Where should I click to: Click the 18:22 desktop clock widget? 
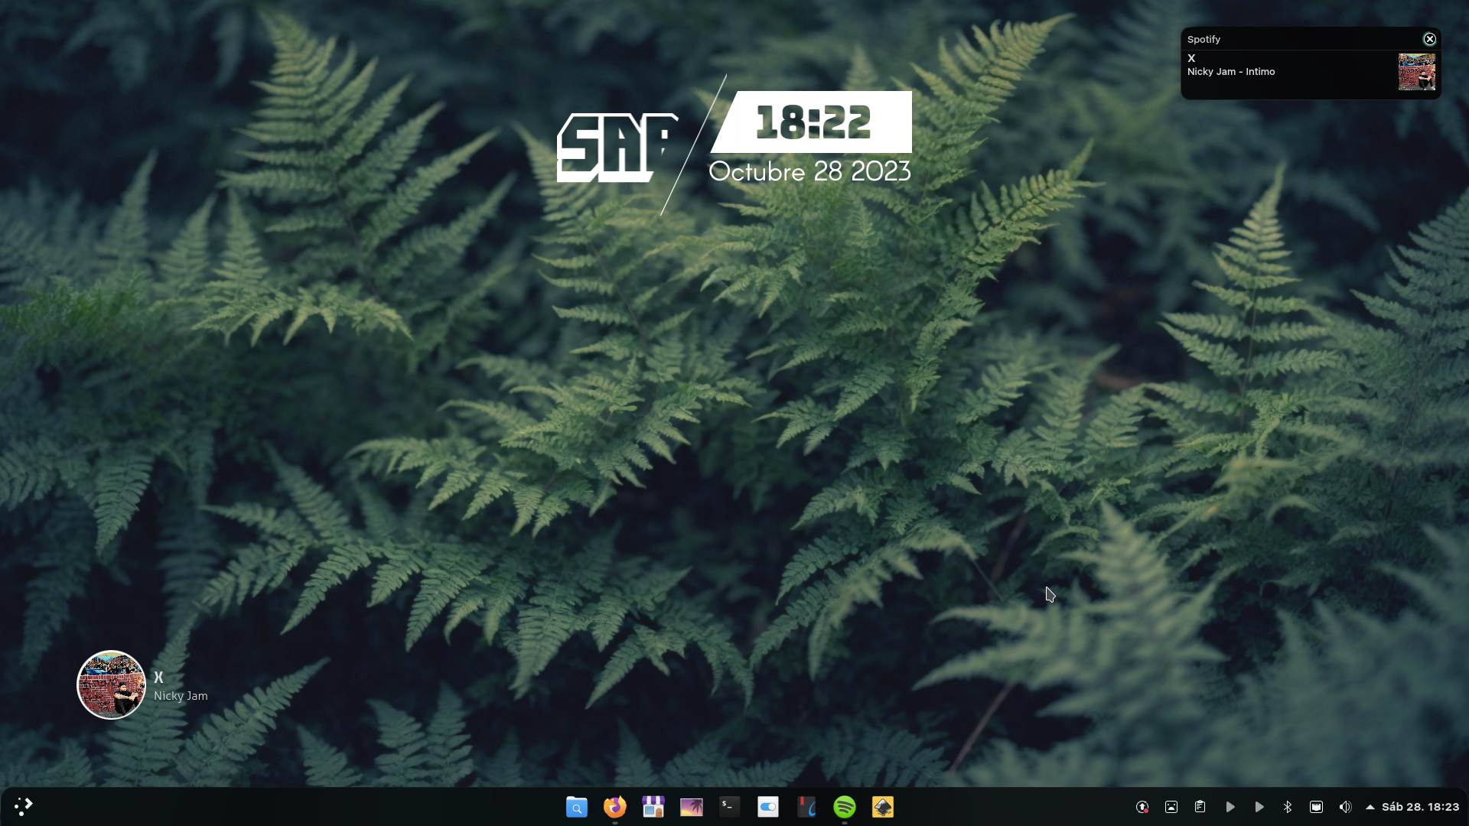[813, 122]
